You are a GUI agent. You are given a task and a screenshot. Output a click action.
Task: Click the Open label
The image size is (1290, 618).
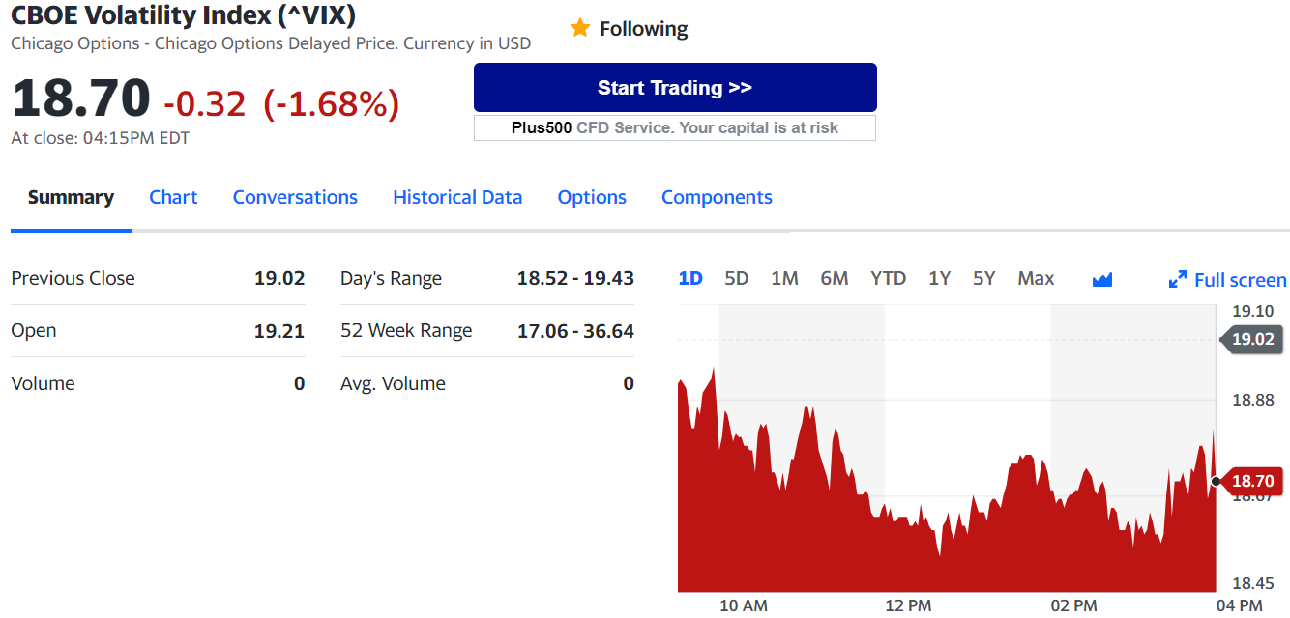click(34, 331)
